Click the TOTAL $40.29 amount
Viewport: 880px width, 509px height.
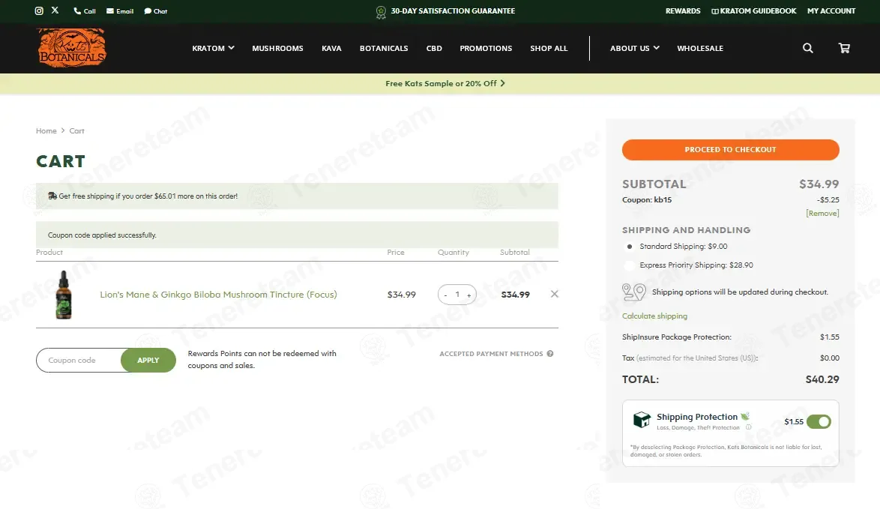822,379
